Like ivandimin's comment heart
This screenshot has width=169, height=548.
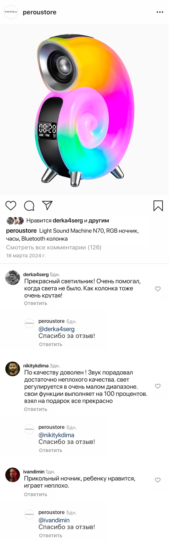pyautogui.click(x=158, y=480)
